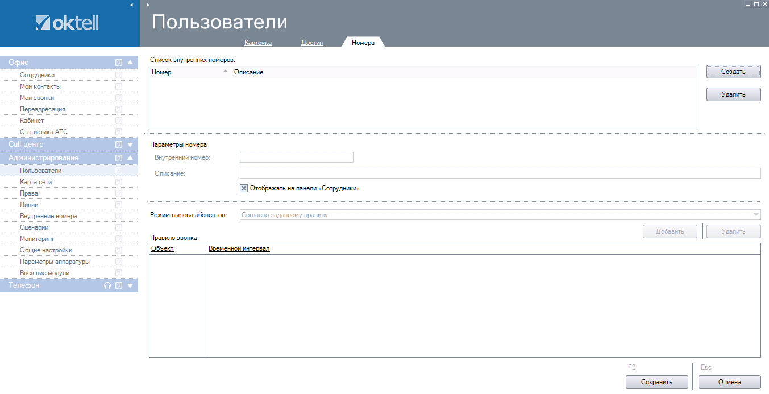Collapse the Офис section arrow
Image resolution: width=769 pixels, height=394 pixels.
[x=130, y=63]
